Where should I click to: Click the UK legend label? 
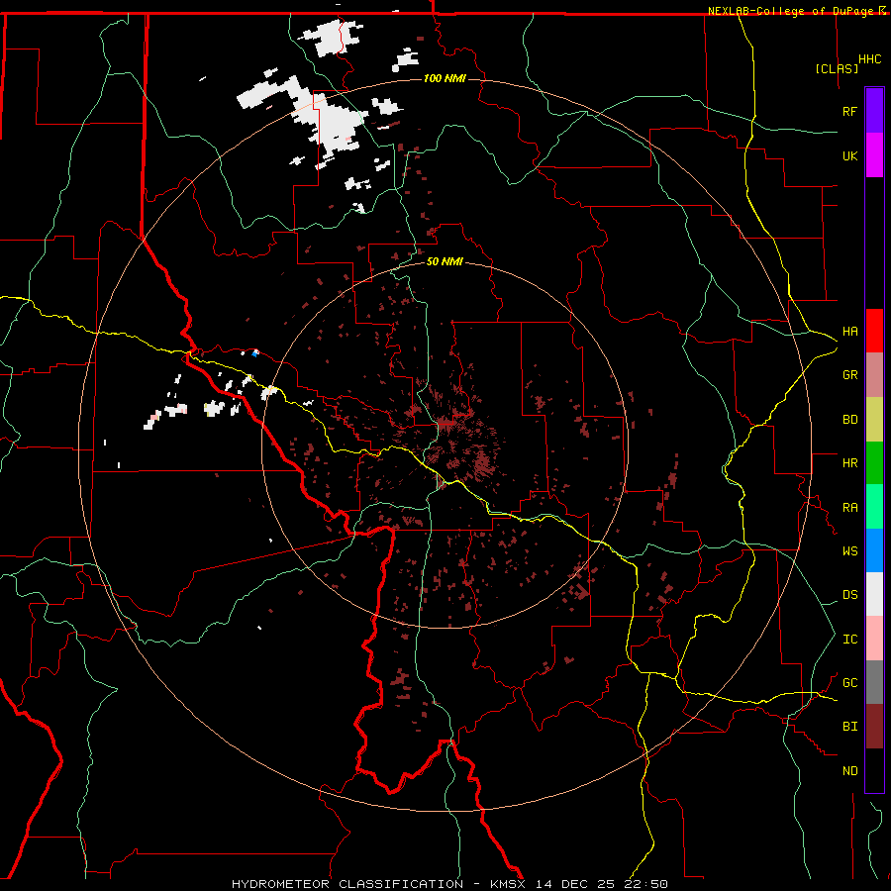(x=849, y=155)
